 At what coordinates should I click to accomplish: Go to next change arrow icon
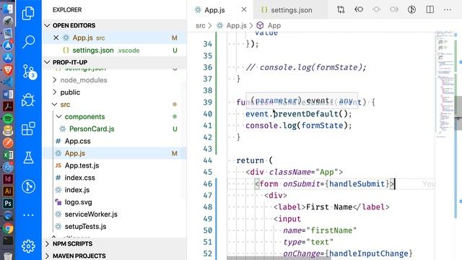[394, 9]
